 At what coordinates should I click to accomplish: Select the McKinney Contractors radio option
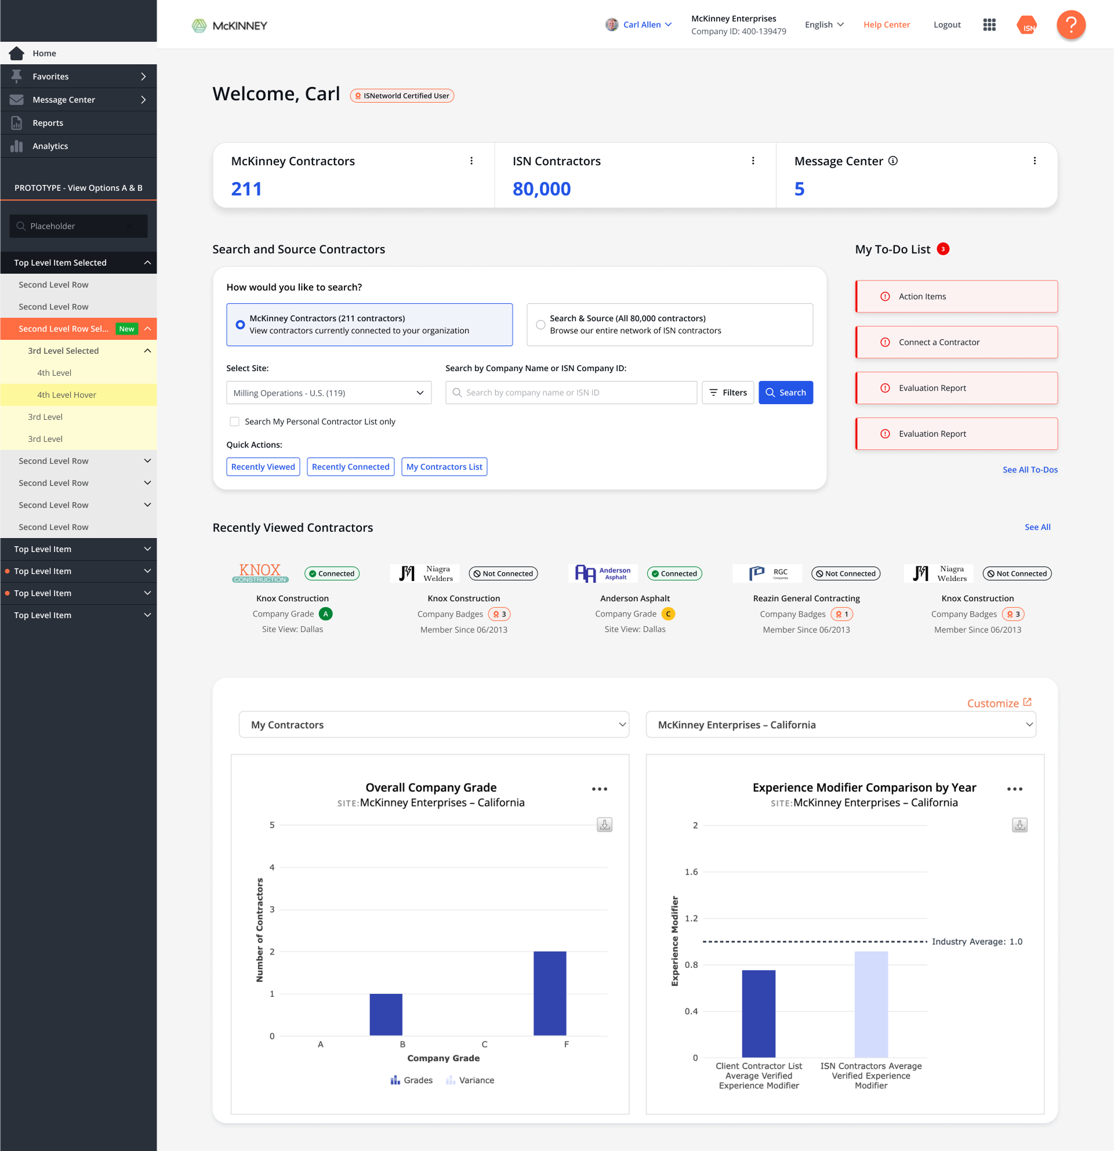click(240, 325)
